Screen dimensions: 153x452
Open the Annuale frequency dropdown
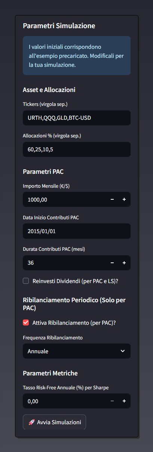77,351
